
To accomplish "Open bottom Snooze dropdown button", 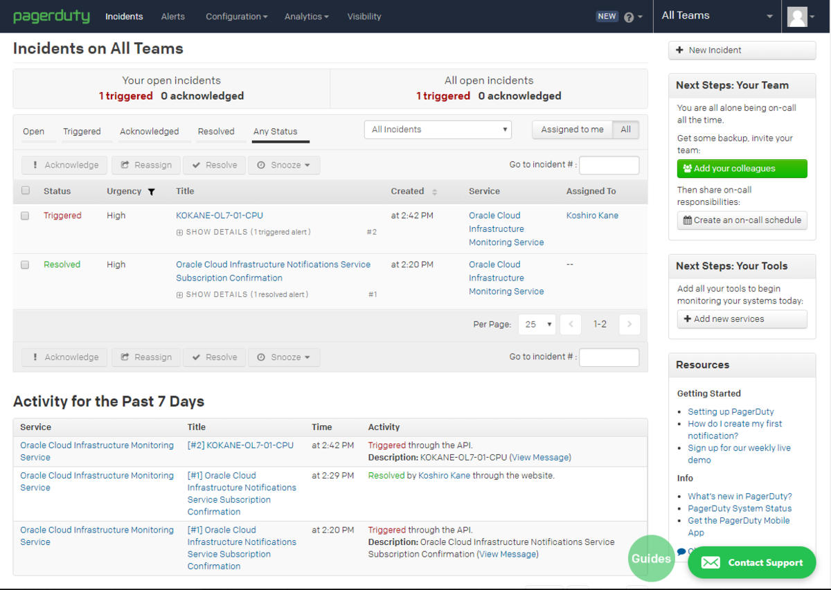I will 284,357.
